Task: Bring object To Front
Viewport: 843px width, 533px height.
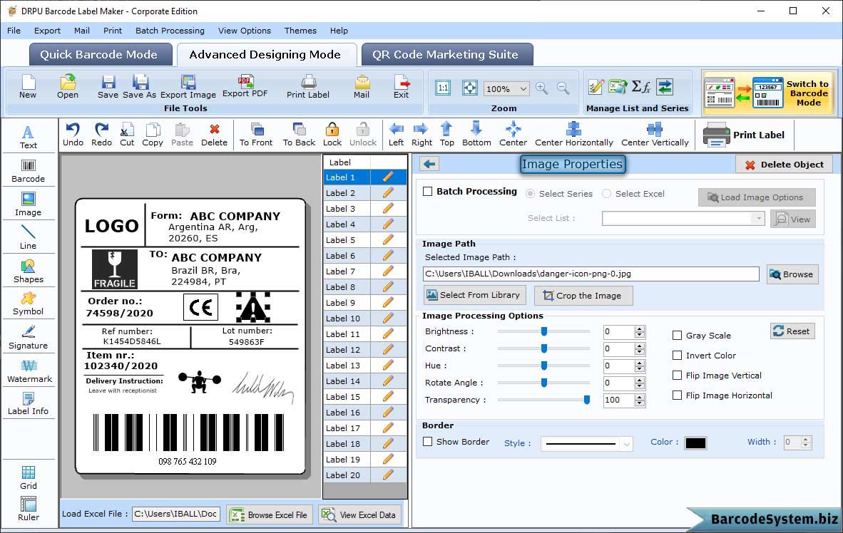Action: [256, 135]
